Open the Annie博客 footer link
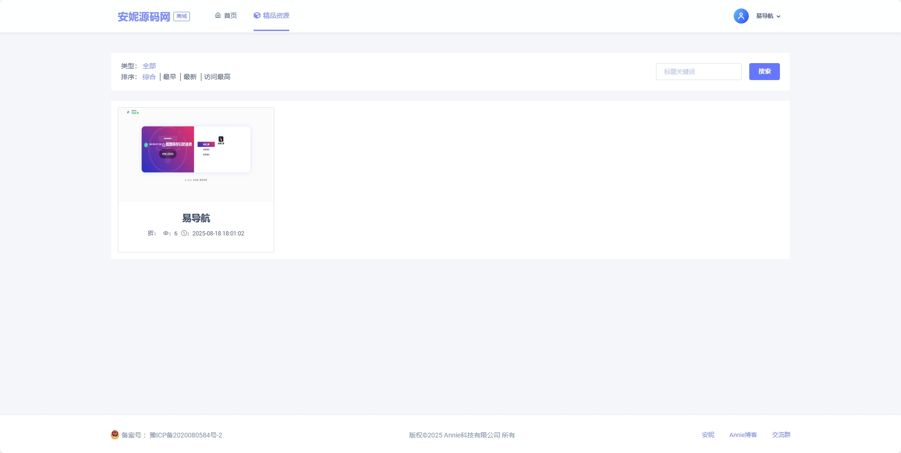Image resolution: width=901 pixels, height=453 pixels. click(743, 435)
